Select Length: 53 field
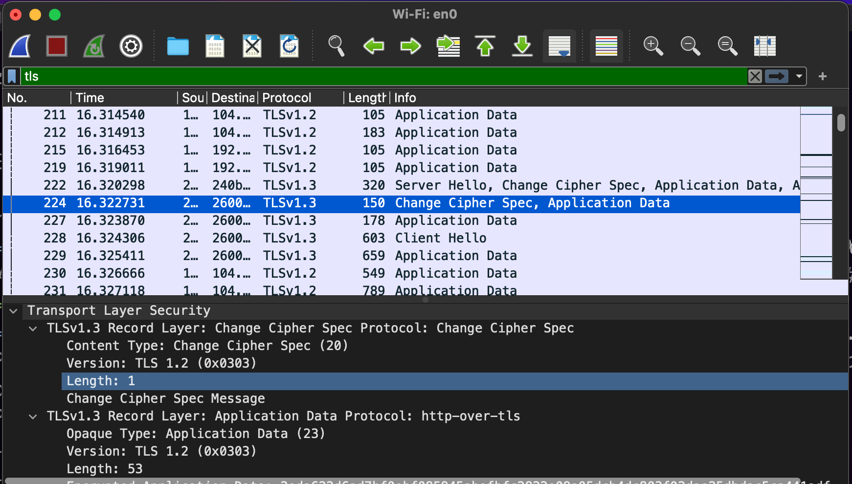Viewport: 852px width, 484px height. pyautogui.click(x=105, y=469)
